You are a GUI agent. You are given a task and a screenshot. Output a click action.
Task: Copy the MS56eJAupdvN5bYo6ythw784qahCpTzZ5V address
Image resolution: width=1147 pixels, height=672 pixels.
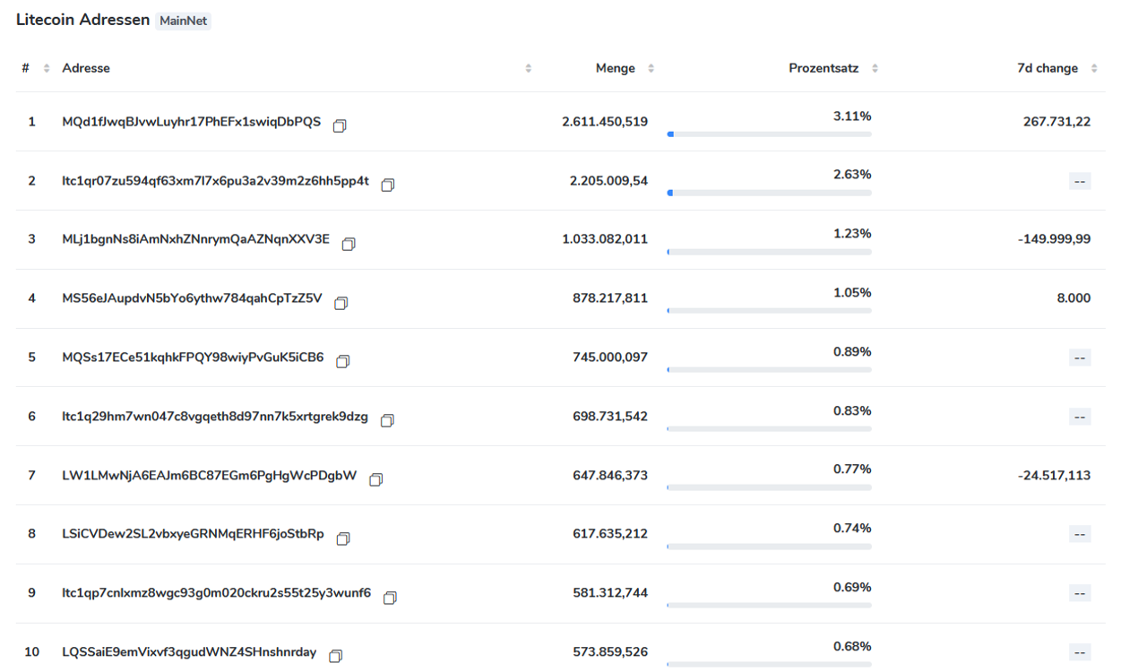(341, 303)
